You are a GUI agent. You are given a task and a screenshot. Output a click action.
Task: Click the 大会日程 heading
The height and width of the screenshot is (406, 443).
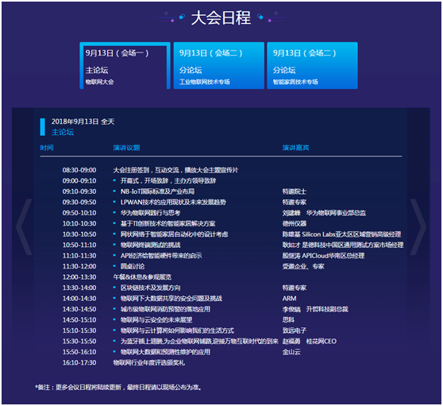click(x=221, y=17)
